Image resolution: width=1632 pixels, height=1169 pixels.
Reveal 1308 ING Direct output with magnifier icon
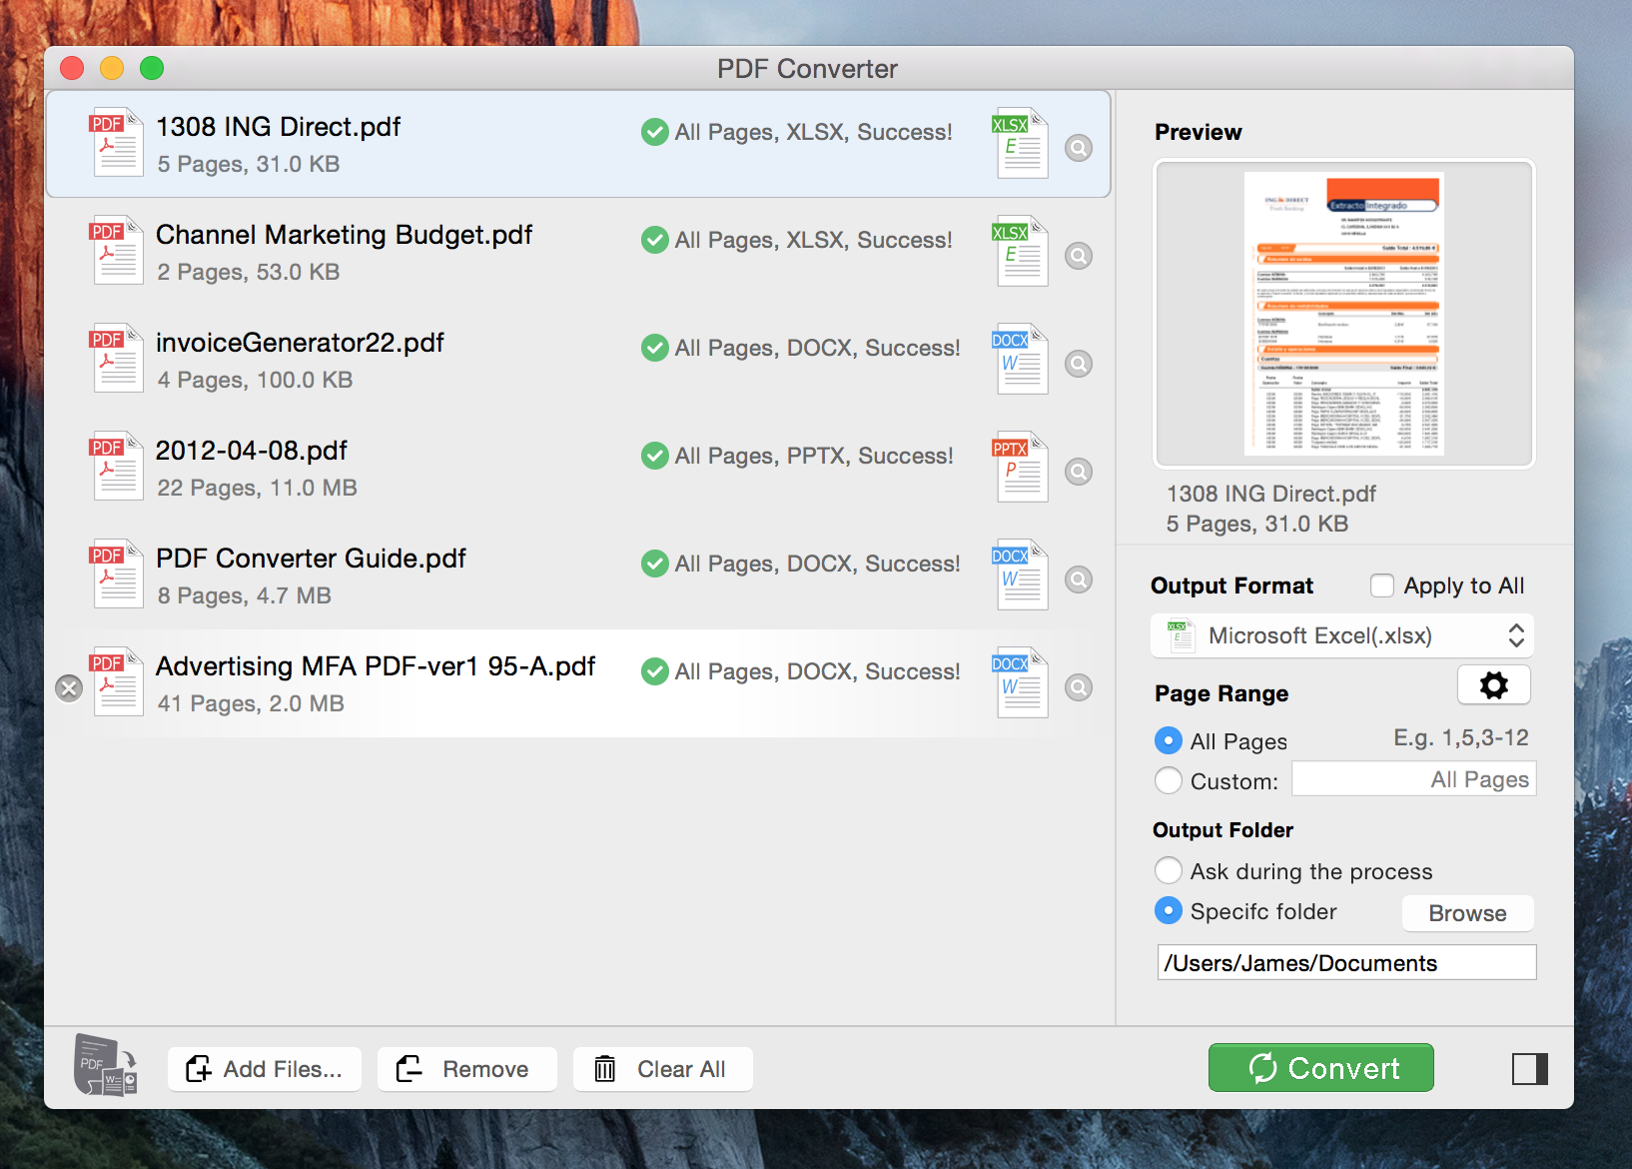pyautogui.click(x=1079, y=148)
